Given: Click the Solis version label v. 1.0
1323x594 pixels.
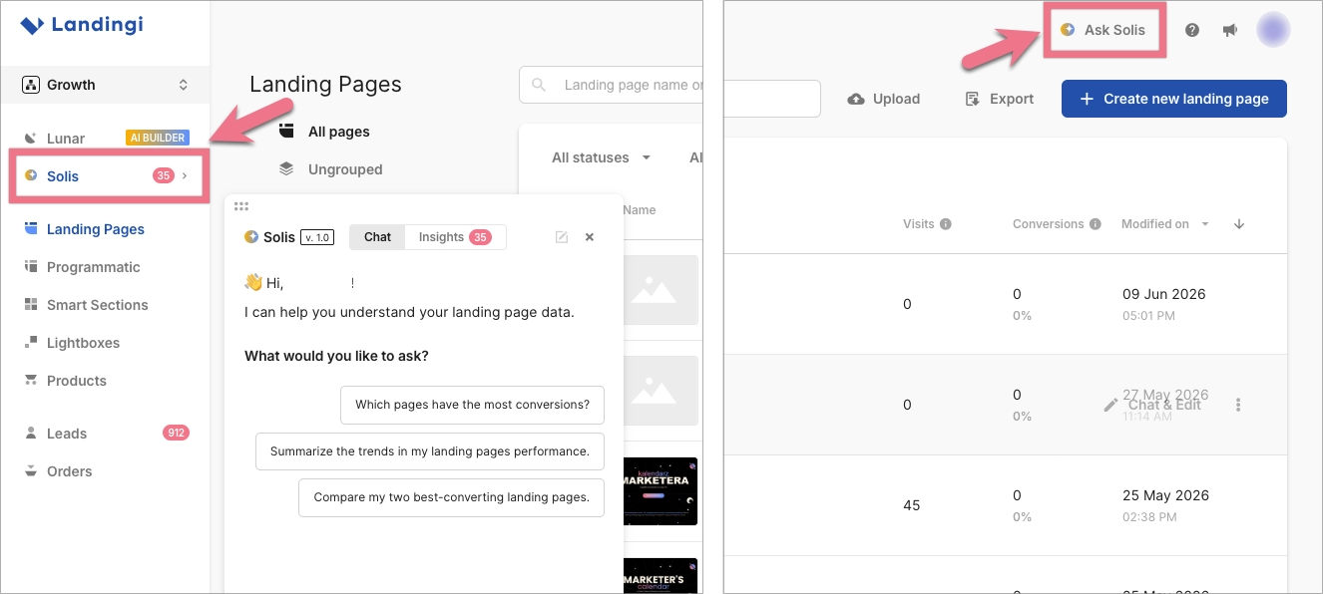Looking at the screenshot, I should pyautogui.click(x=317, y=237).
